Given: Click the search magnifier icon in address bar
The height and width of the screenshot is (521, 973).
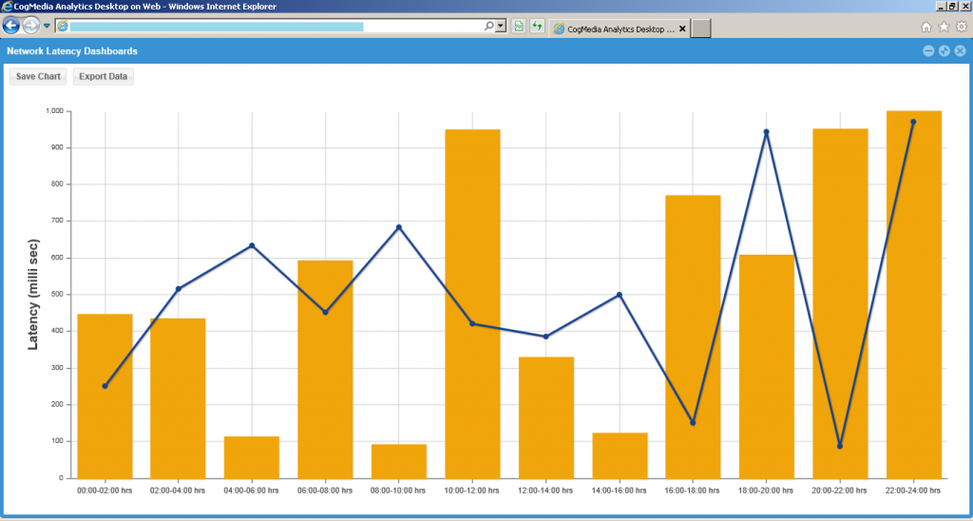Looking at the screenshot, I should click(488, 26).
